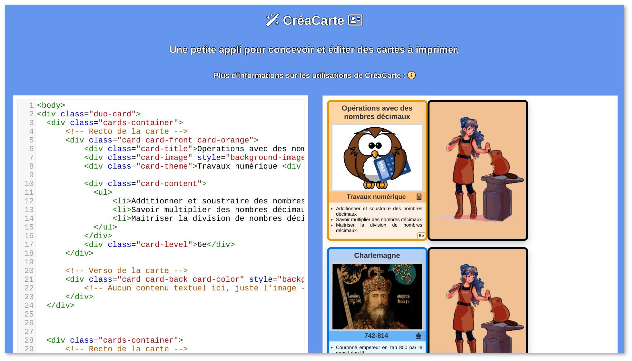Click the 'Travaux numérique' theme label
Screen dimensions: 632x361
[x=376, y=197]
